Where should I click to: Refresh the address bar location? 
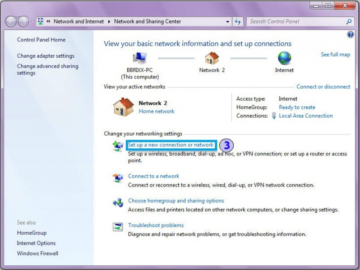pos(238,22)
